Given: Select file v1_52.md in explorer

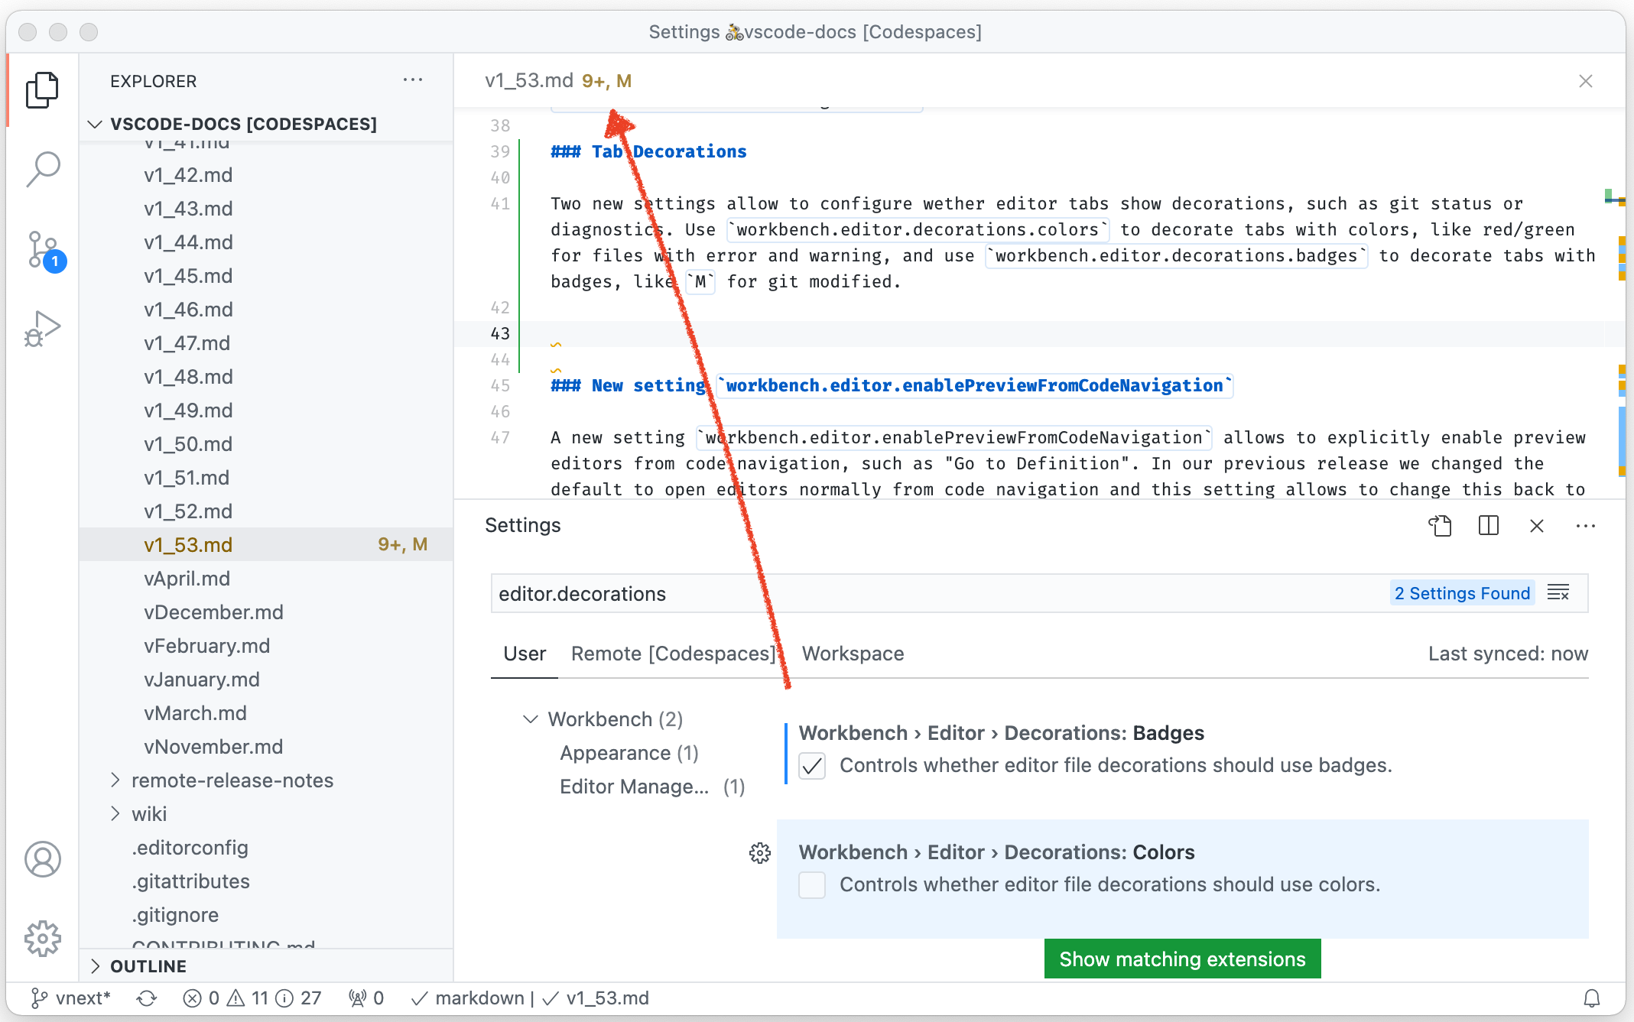Looking at the screenshot, I should click(187, 510).
